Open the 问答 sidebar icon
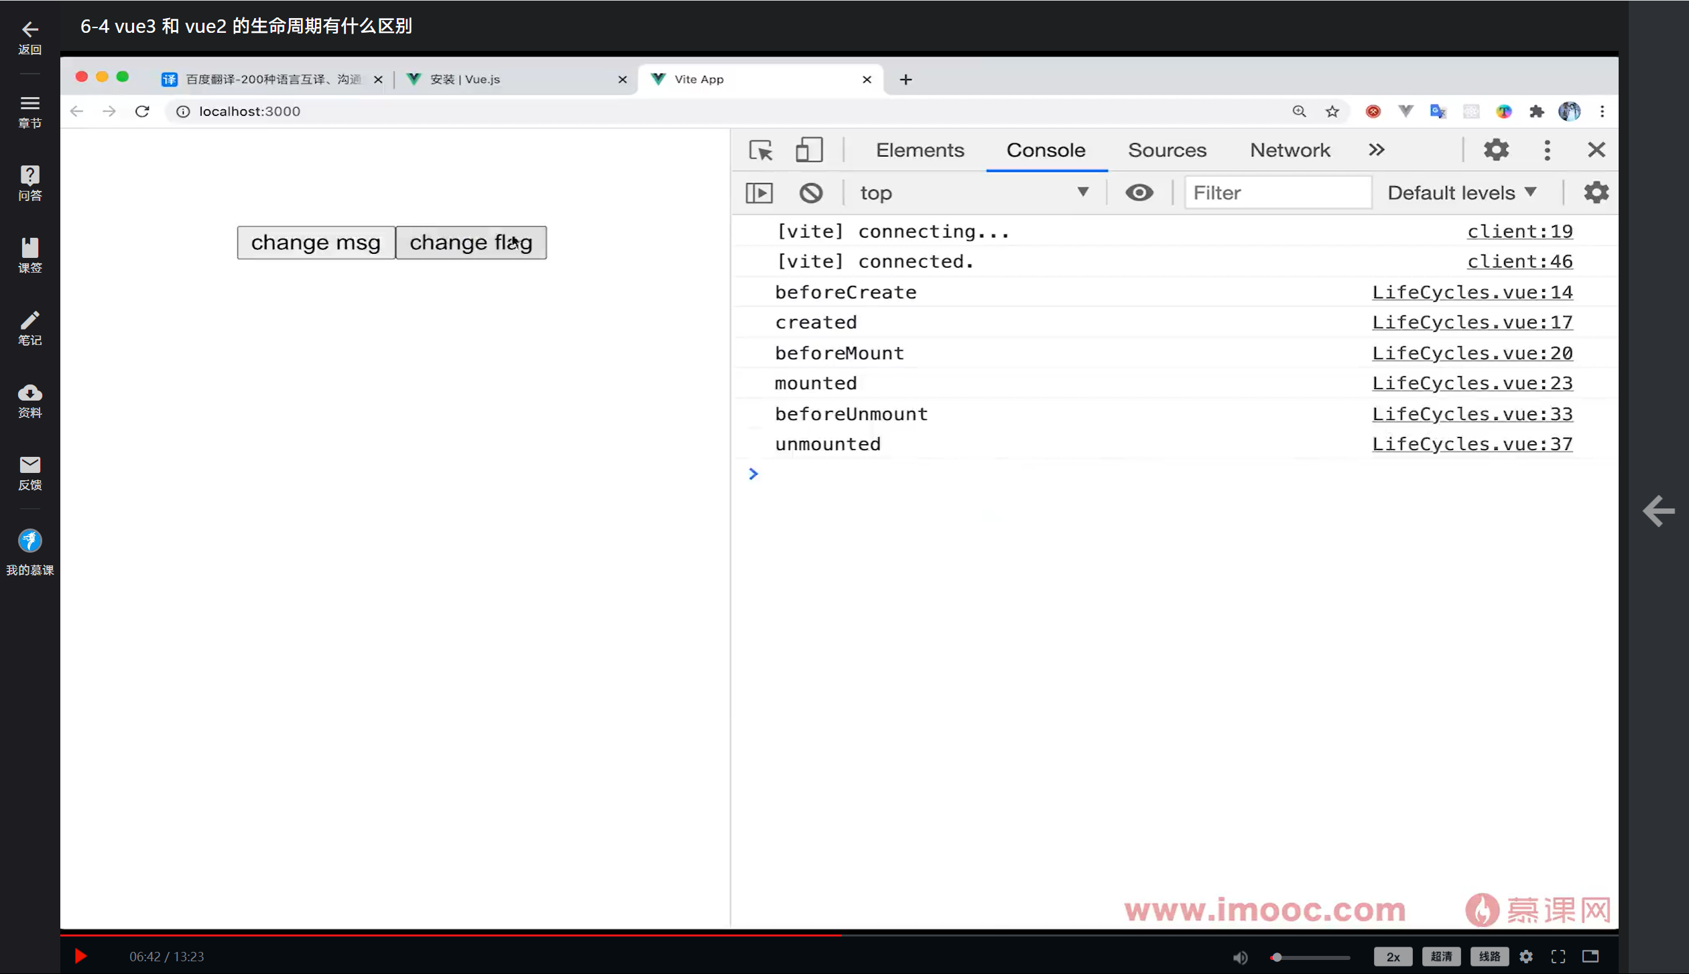The width and height of the screenshot is (1689, 974). [29, 183]
